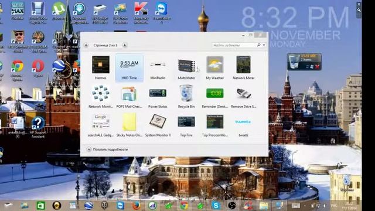
Task: Open HP Support Assistant shortcut
Action: 38,127
